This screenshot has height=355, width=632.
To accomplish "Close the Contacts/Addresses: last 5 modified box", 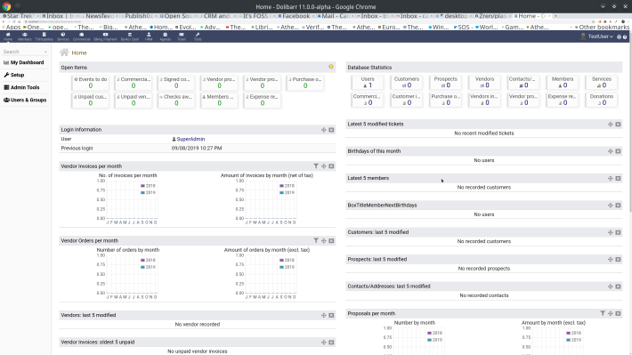I will click(618, 286).
